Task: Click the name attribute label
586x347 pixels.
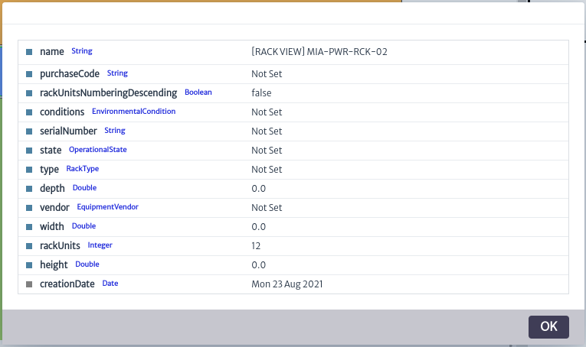Action: coord(52,52)
